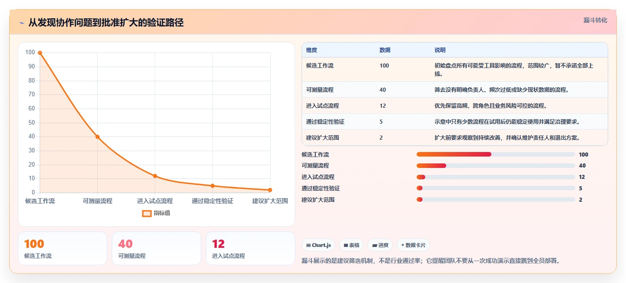Click the value 100 beside the progress bar
Viewport: 626px width, 283px height.
click(584, 155)
